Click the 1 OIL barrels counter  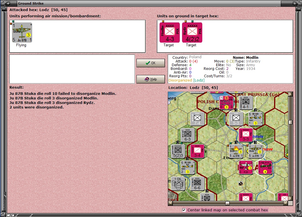pos(178,183)
